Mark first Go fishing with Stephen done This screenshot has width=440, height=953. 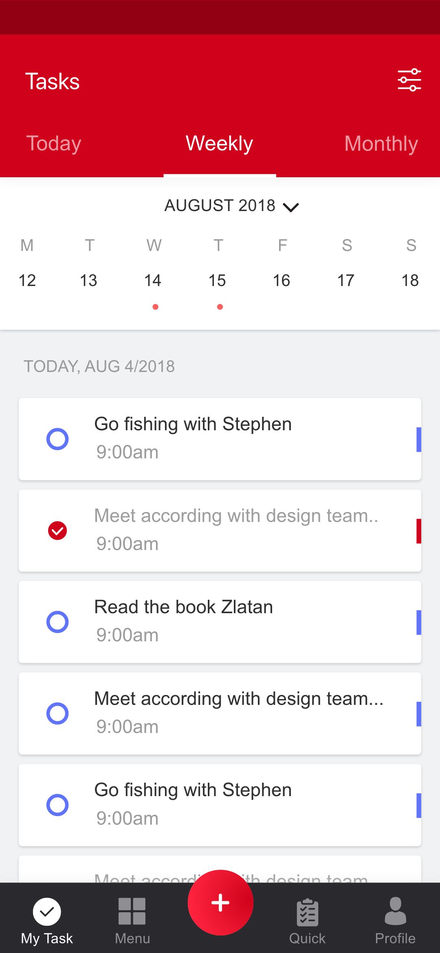pyautogui.click(x=57, y=439)
